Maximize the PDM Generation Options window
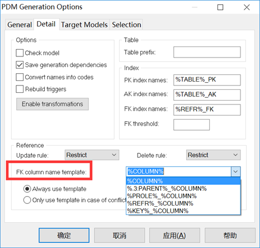 [220, 7]
